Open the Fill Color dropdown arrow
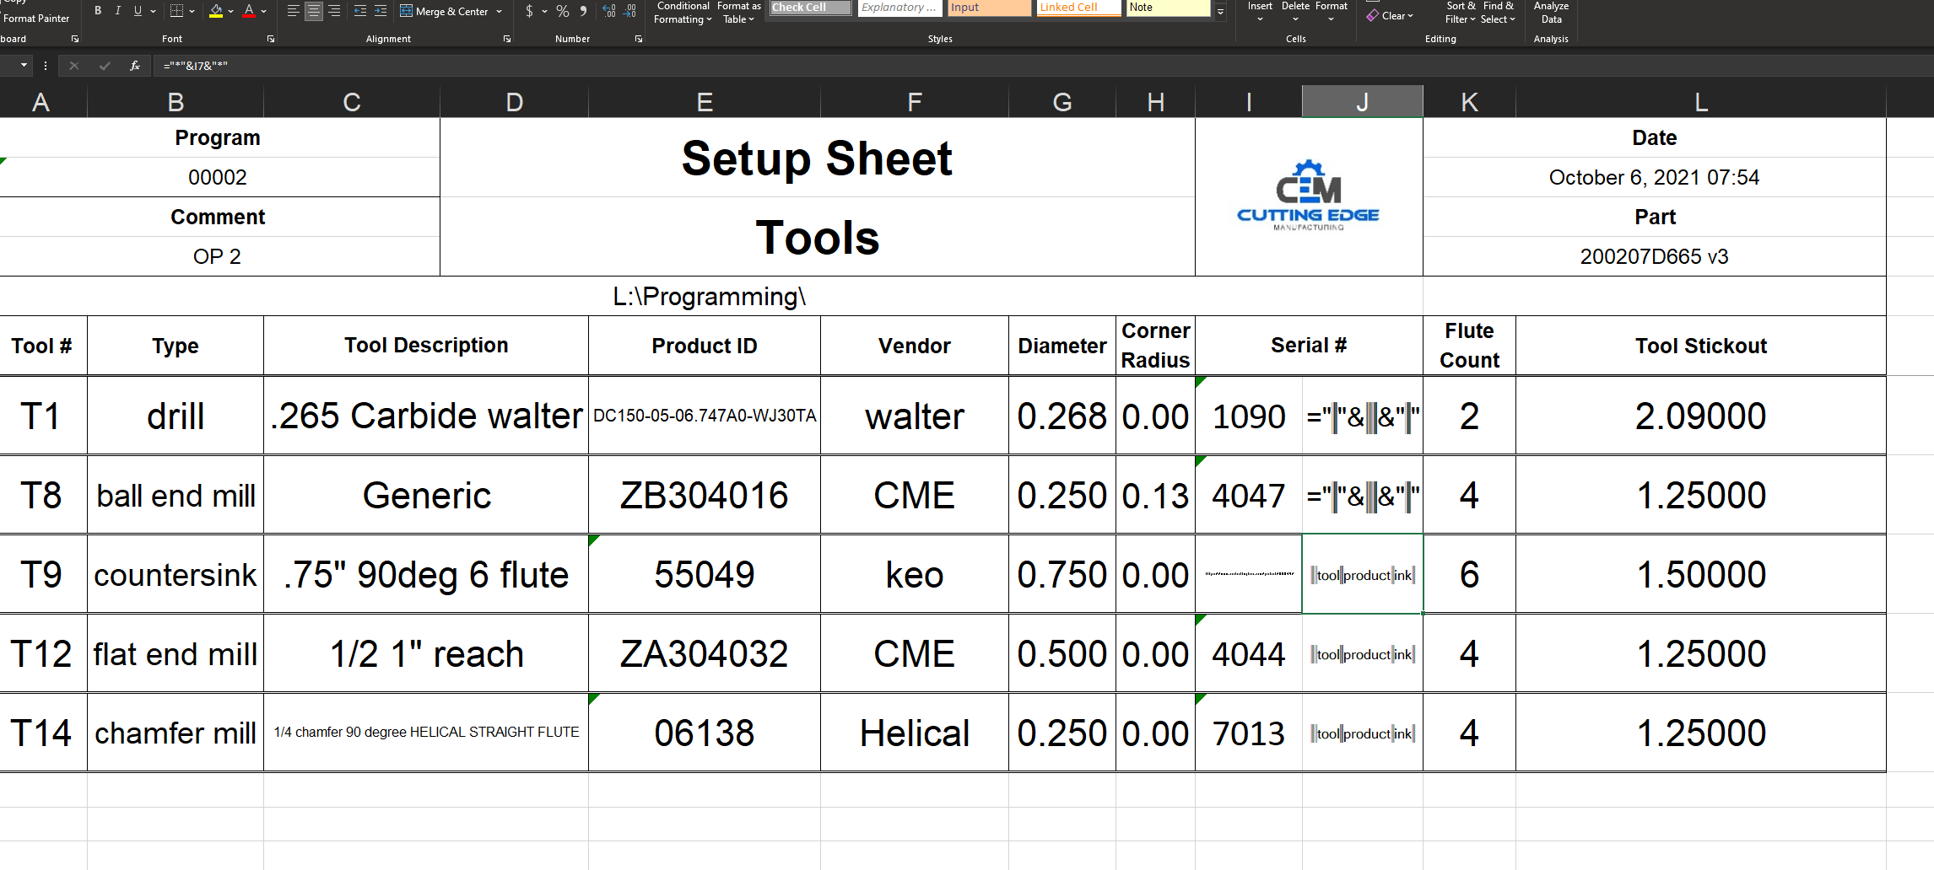Screen dimensions: 1934x870 point(229,10)
